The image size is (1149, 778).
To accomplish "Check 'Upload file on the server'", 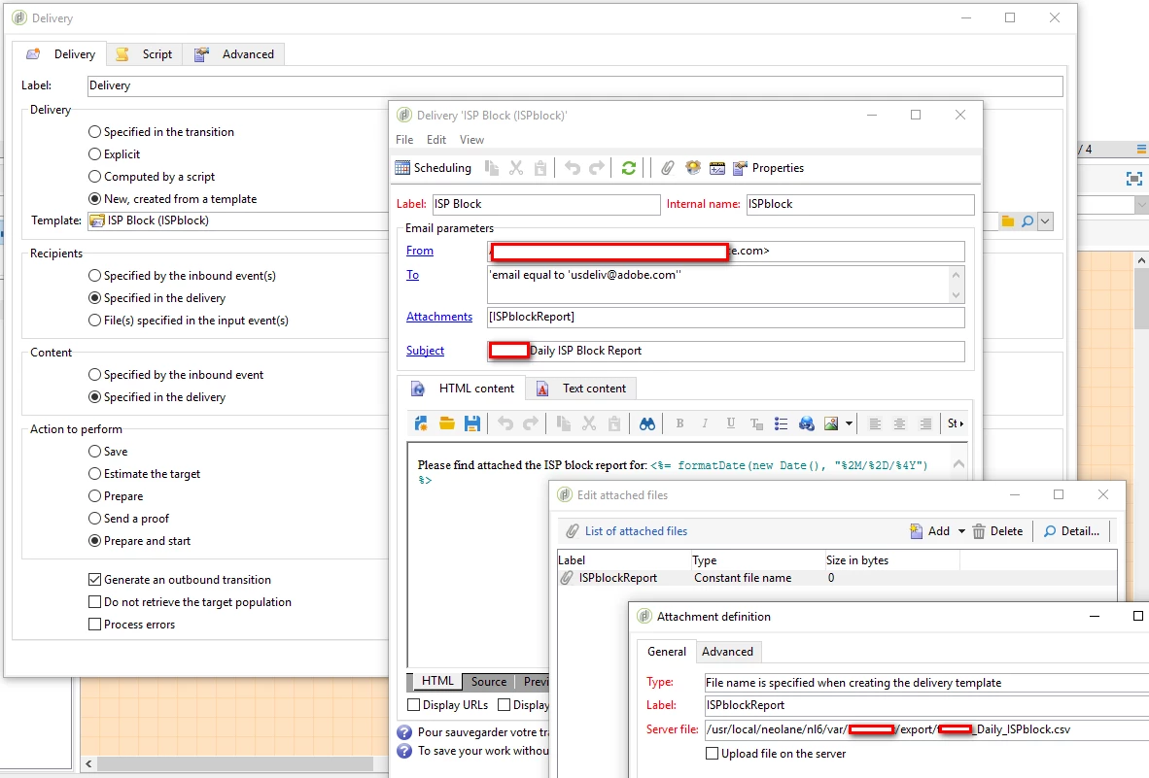I will coord(712,753).
